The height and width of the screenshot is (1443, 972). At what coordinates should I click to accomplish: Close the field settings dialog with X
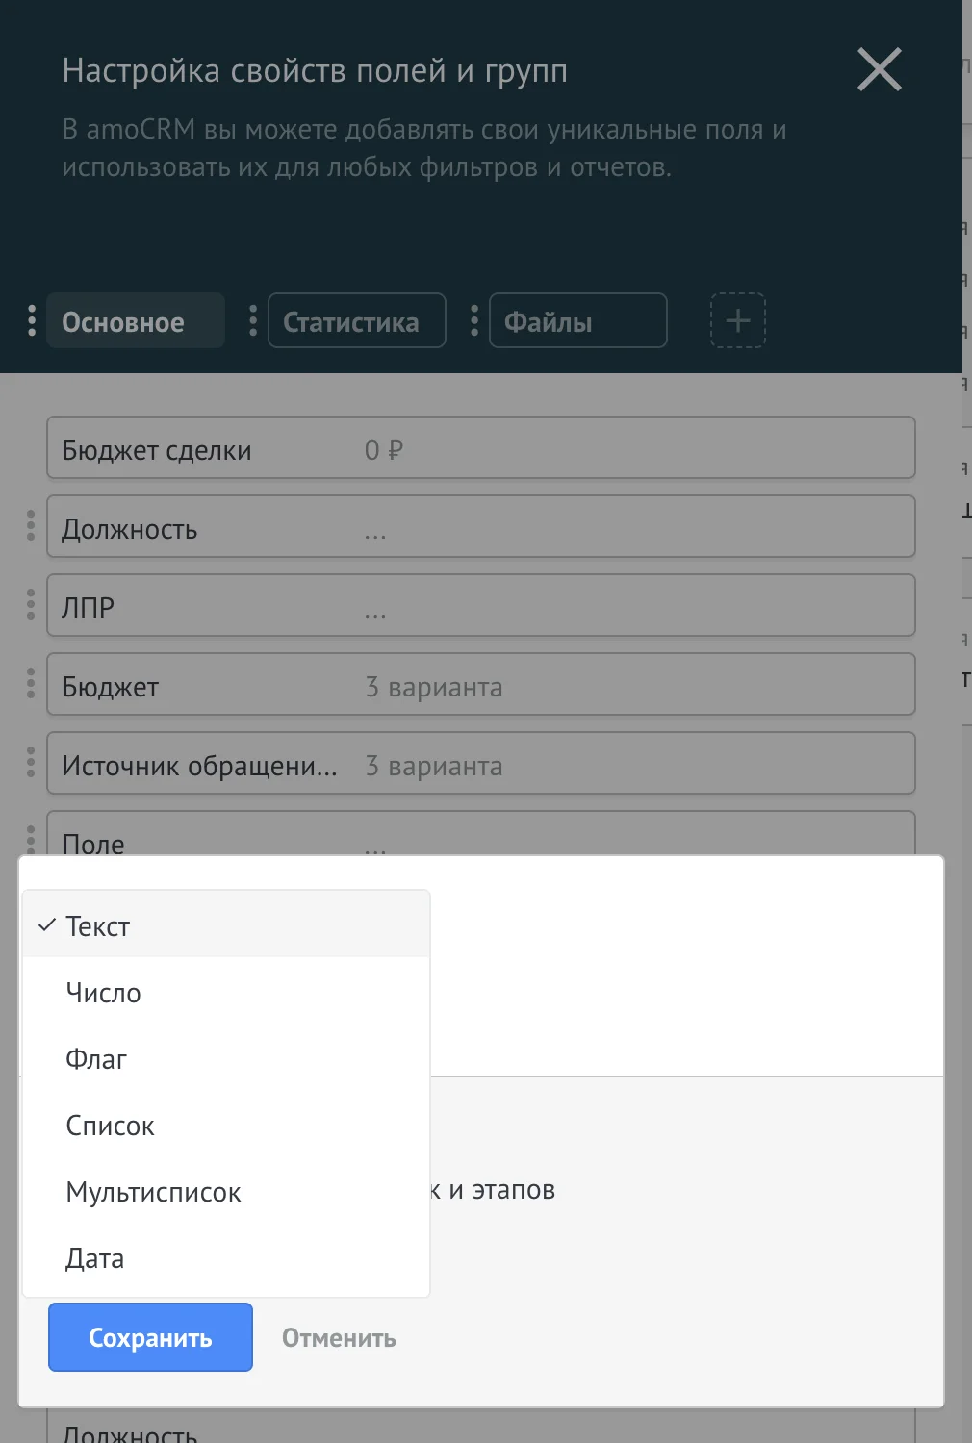(x=880, y=70)
